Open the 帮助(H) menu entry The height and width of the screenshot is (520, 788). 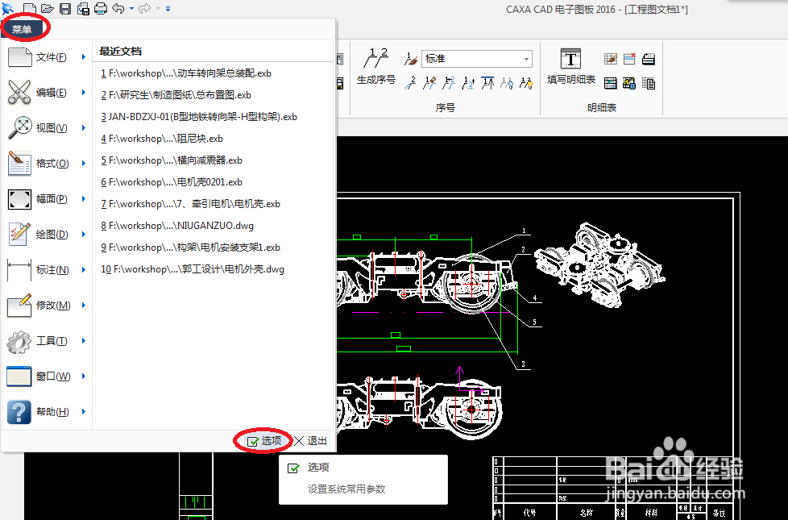click(46, 412)
